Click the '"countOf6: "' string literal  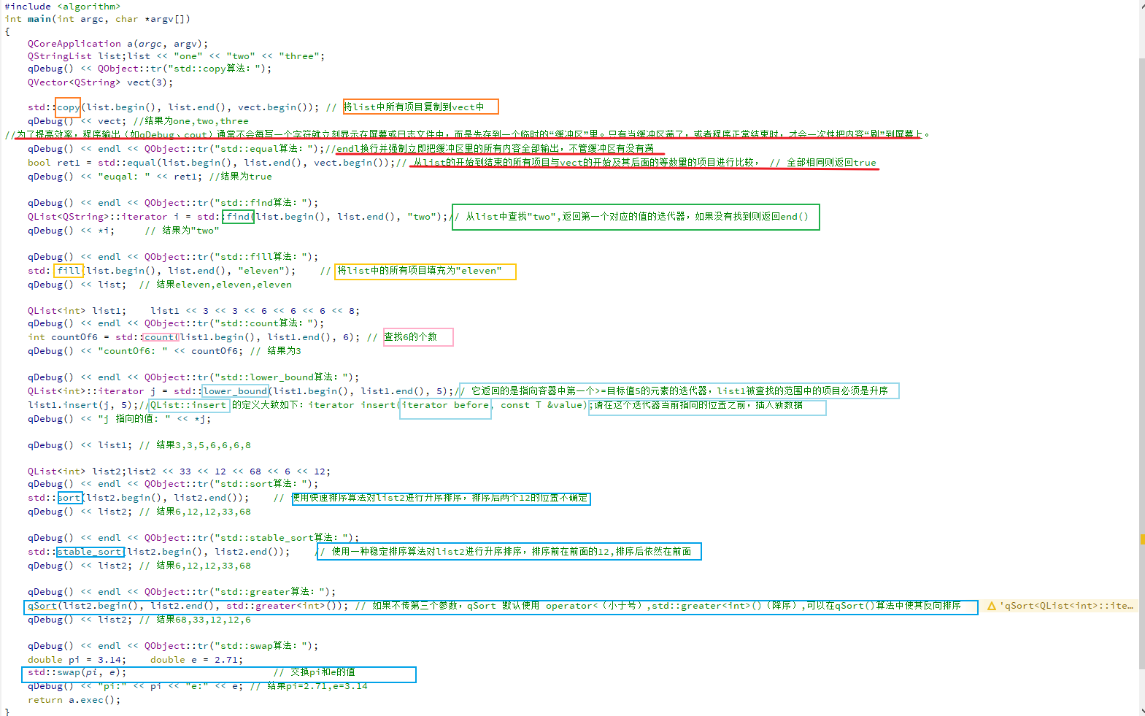pyautogui.click(x=133, y=351)
